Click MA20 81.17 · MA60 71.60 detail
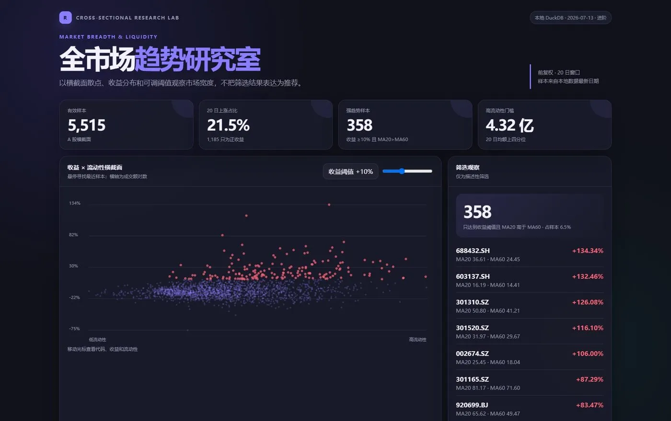 488,388
